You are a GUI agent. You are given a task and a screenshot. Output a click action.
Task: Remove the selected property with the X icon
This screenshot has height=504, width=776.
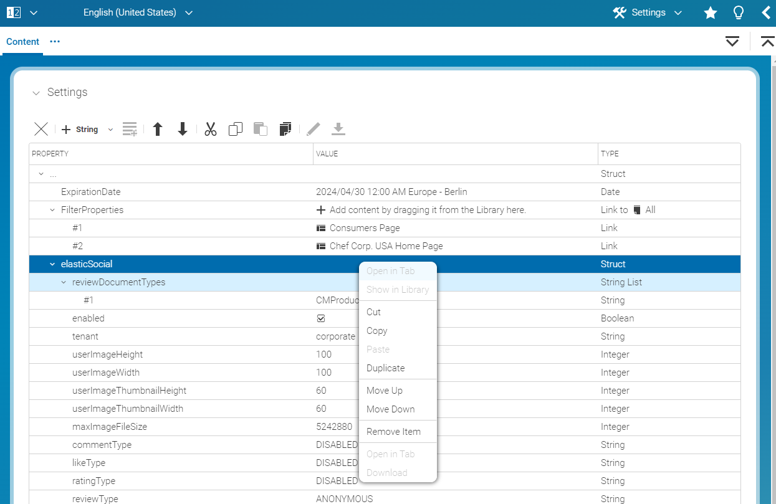point(41,128)
